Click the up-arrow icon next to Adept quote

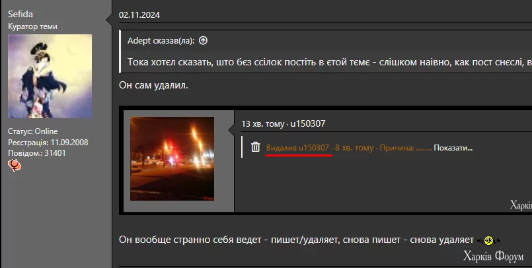[x=203, y=41]
